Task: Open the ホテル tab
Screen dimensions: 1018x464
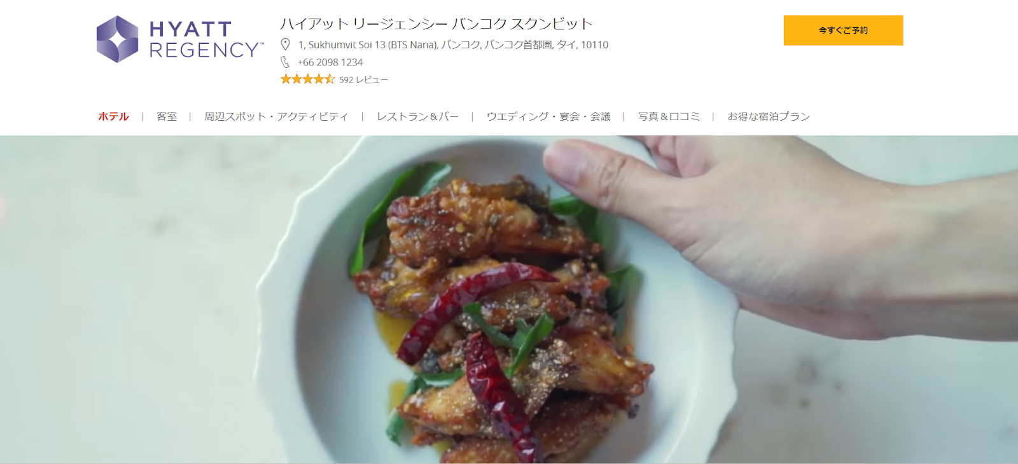Action: (x=113, y=116)
